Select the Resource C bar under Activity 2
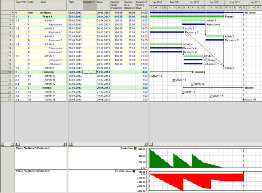262x193 pixels. pyautogui.click(x=167, y=32)
